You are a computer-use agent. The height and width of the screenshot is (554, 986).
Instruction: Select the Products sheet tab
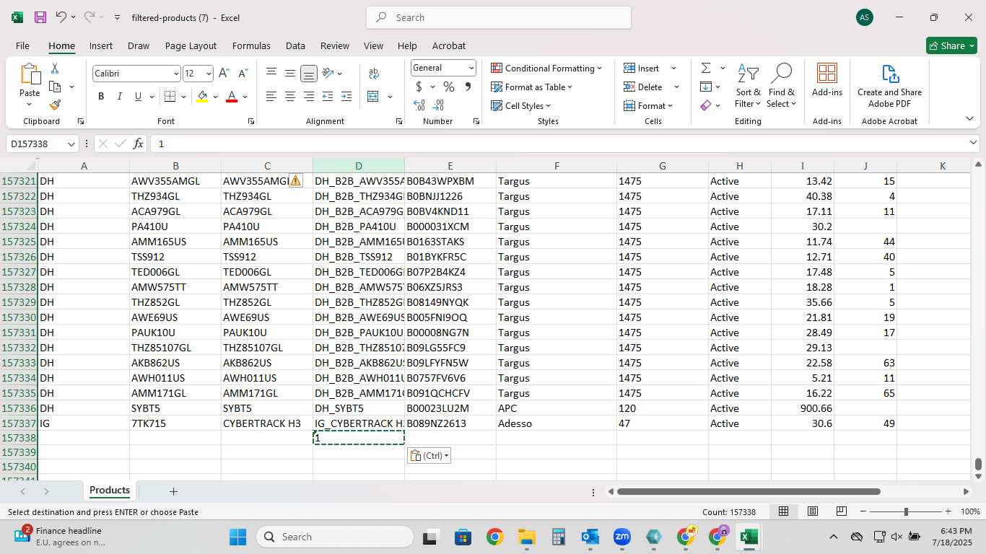[110, 491]
